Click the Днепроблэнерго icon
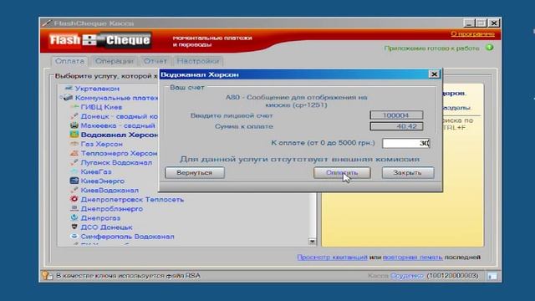Screen dimensions: 535x301 [74, 208]
